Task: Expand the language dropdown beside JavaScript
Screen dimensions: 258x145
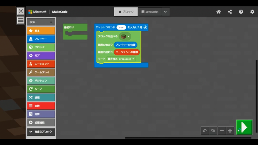Action: pyautogui.click(x=166, y=12)
